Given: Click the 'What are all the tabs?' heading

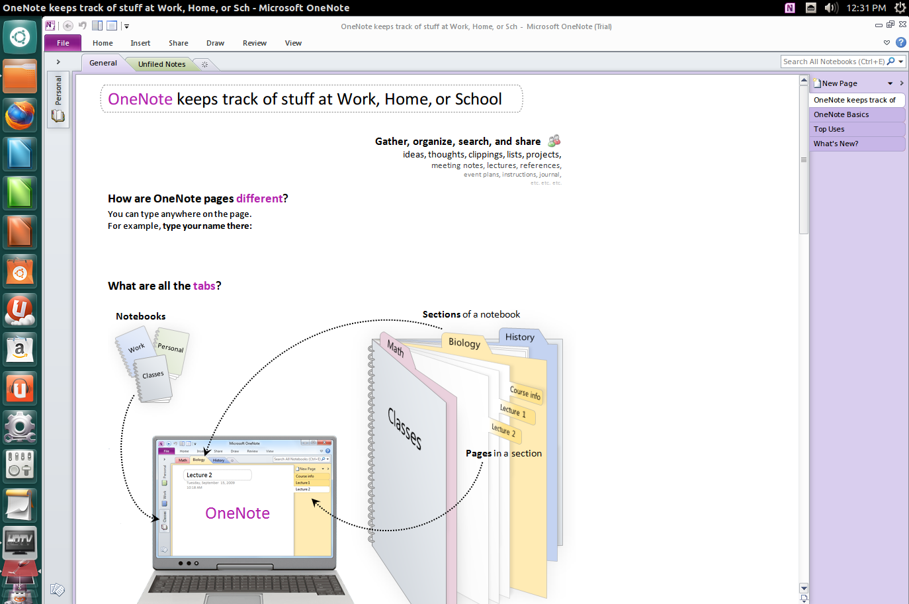Looking at the screenshot, I should tap(165, 286).
